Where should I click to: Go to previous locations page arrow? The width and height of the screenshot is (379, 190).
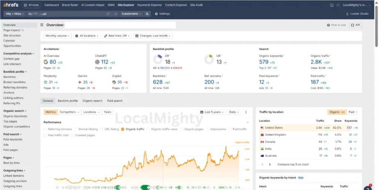point(263,164)
